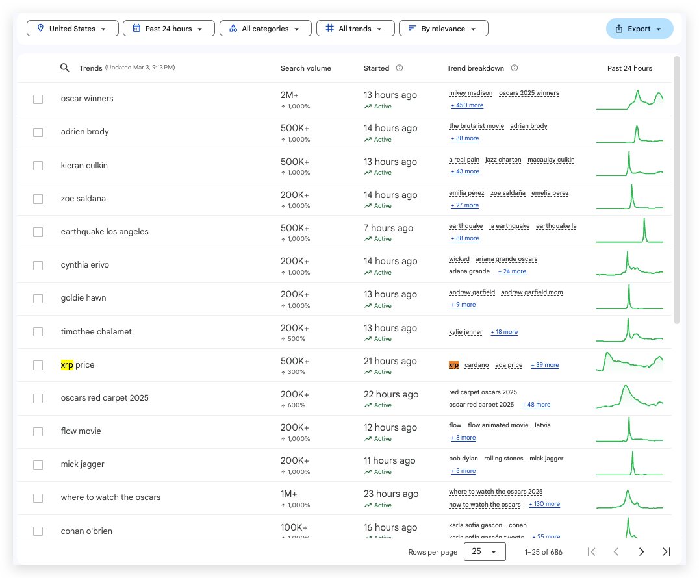Expand '+ 130 more' for where to watch oscars
The height and width of the screenshot is (578, 699).
(x=544, y=503)
